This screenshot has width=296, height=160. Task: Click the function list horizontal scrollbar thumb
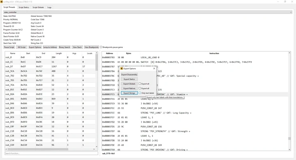(x=38, y=149)
